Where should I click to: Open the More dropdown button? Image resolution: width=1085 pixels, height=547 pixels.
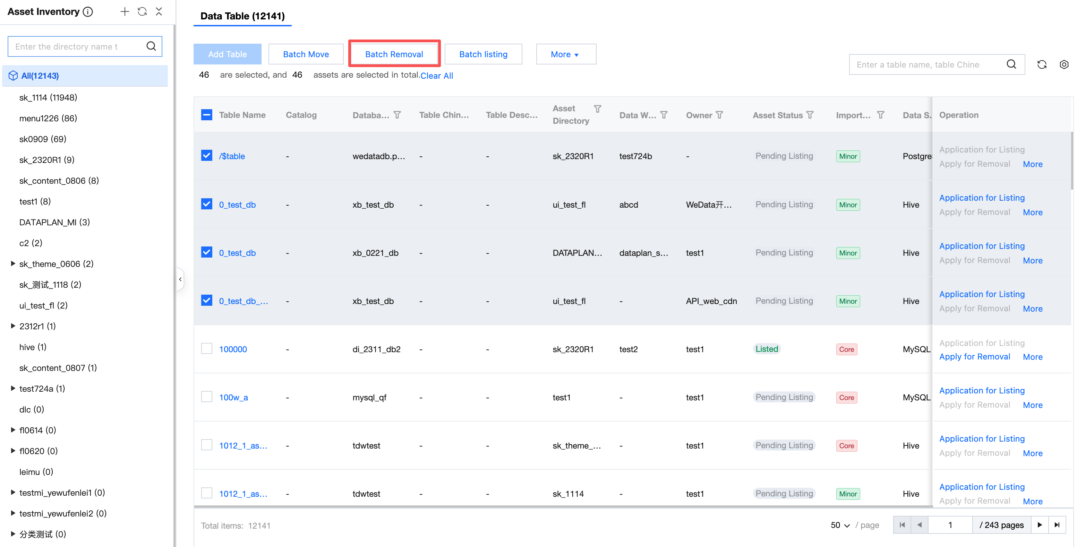click(x=566, y=54)
